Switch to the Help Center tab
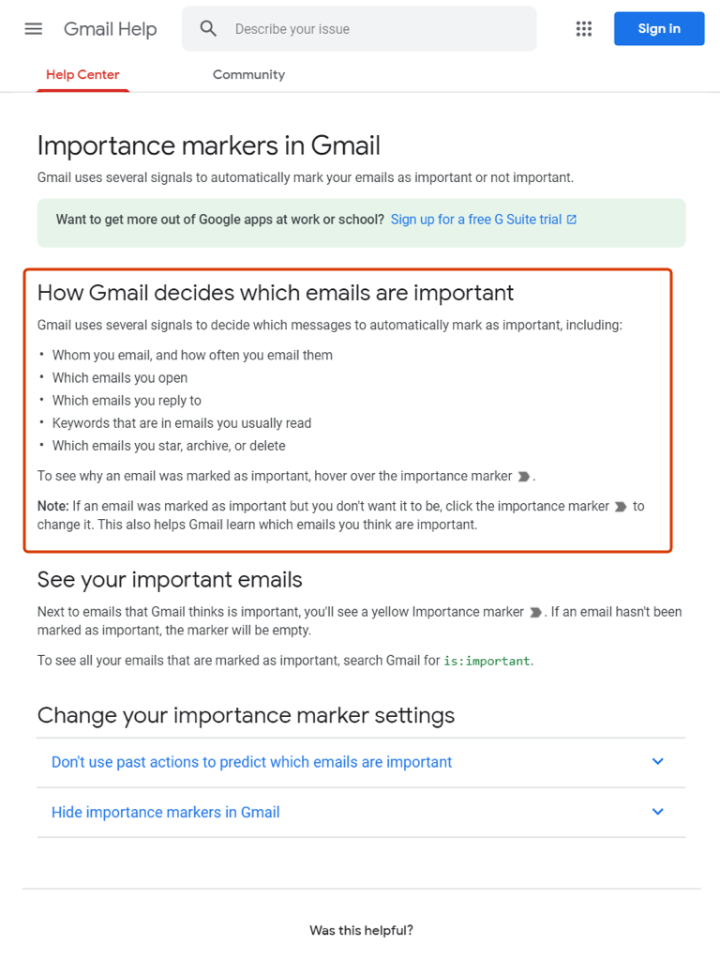The image size is (720, 961). pyautogui.click(x=82, y=74)
